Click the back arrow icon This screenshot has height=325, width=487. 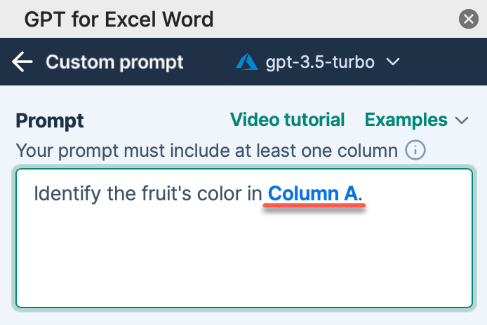click(22, 62)
